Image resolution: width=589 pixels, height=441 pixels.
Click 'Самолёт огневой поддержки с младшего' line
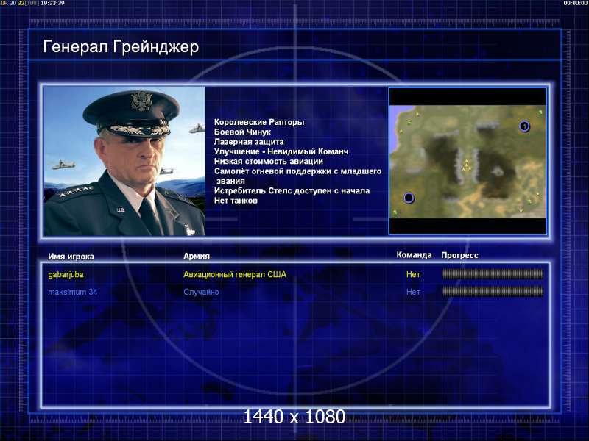(x=297, y=171)
